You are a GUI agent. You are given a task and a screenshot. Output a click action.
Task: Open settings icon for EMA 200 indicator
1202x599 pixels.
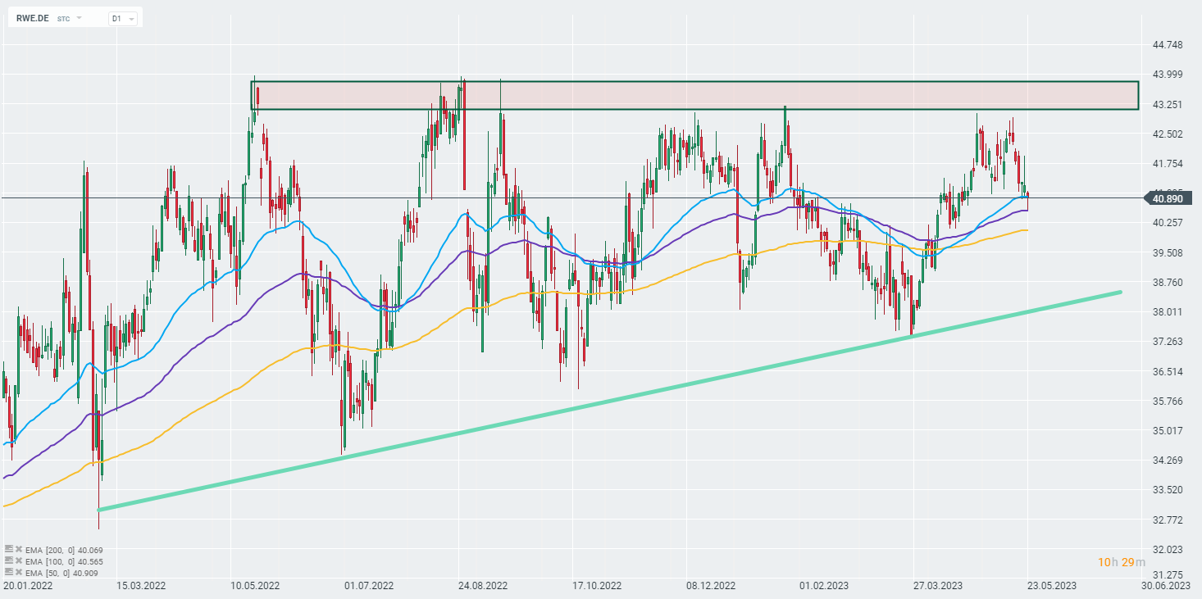(8, 549)
